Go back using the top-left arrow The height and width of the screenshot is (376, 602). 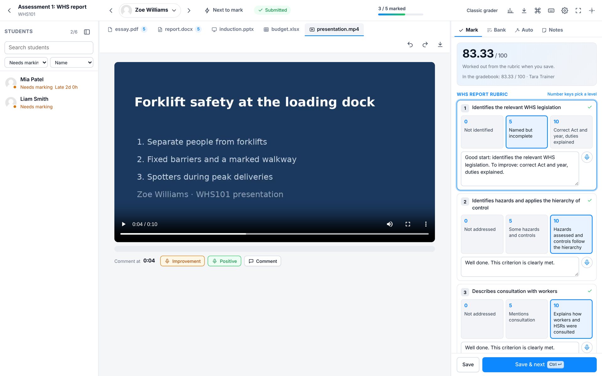tap(9, 10)
